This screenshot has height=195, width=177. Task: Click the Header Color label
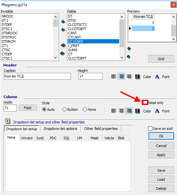(147, 77)
